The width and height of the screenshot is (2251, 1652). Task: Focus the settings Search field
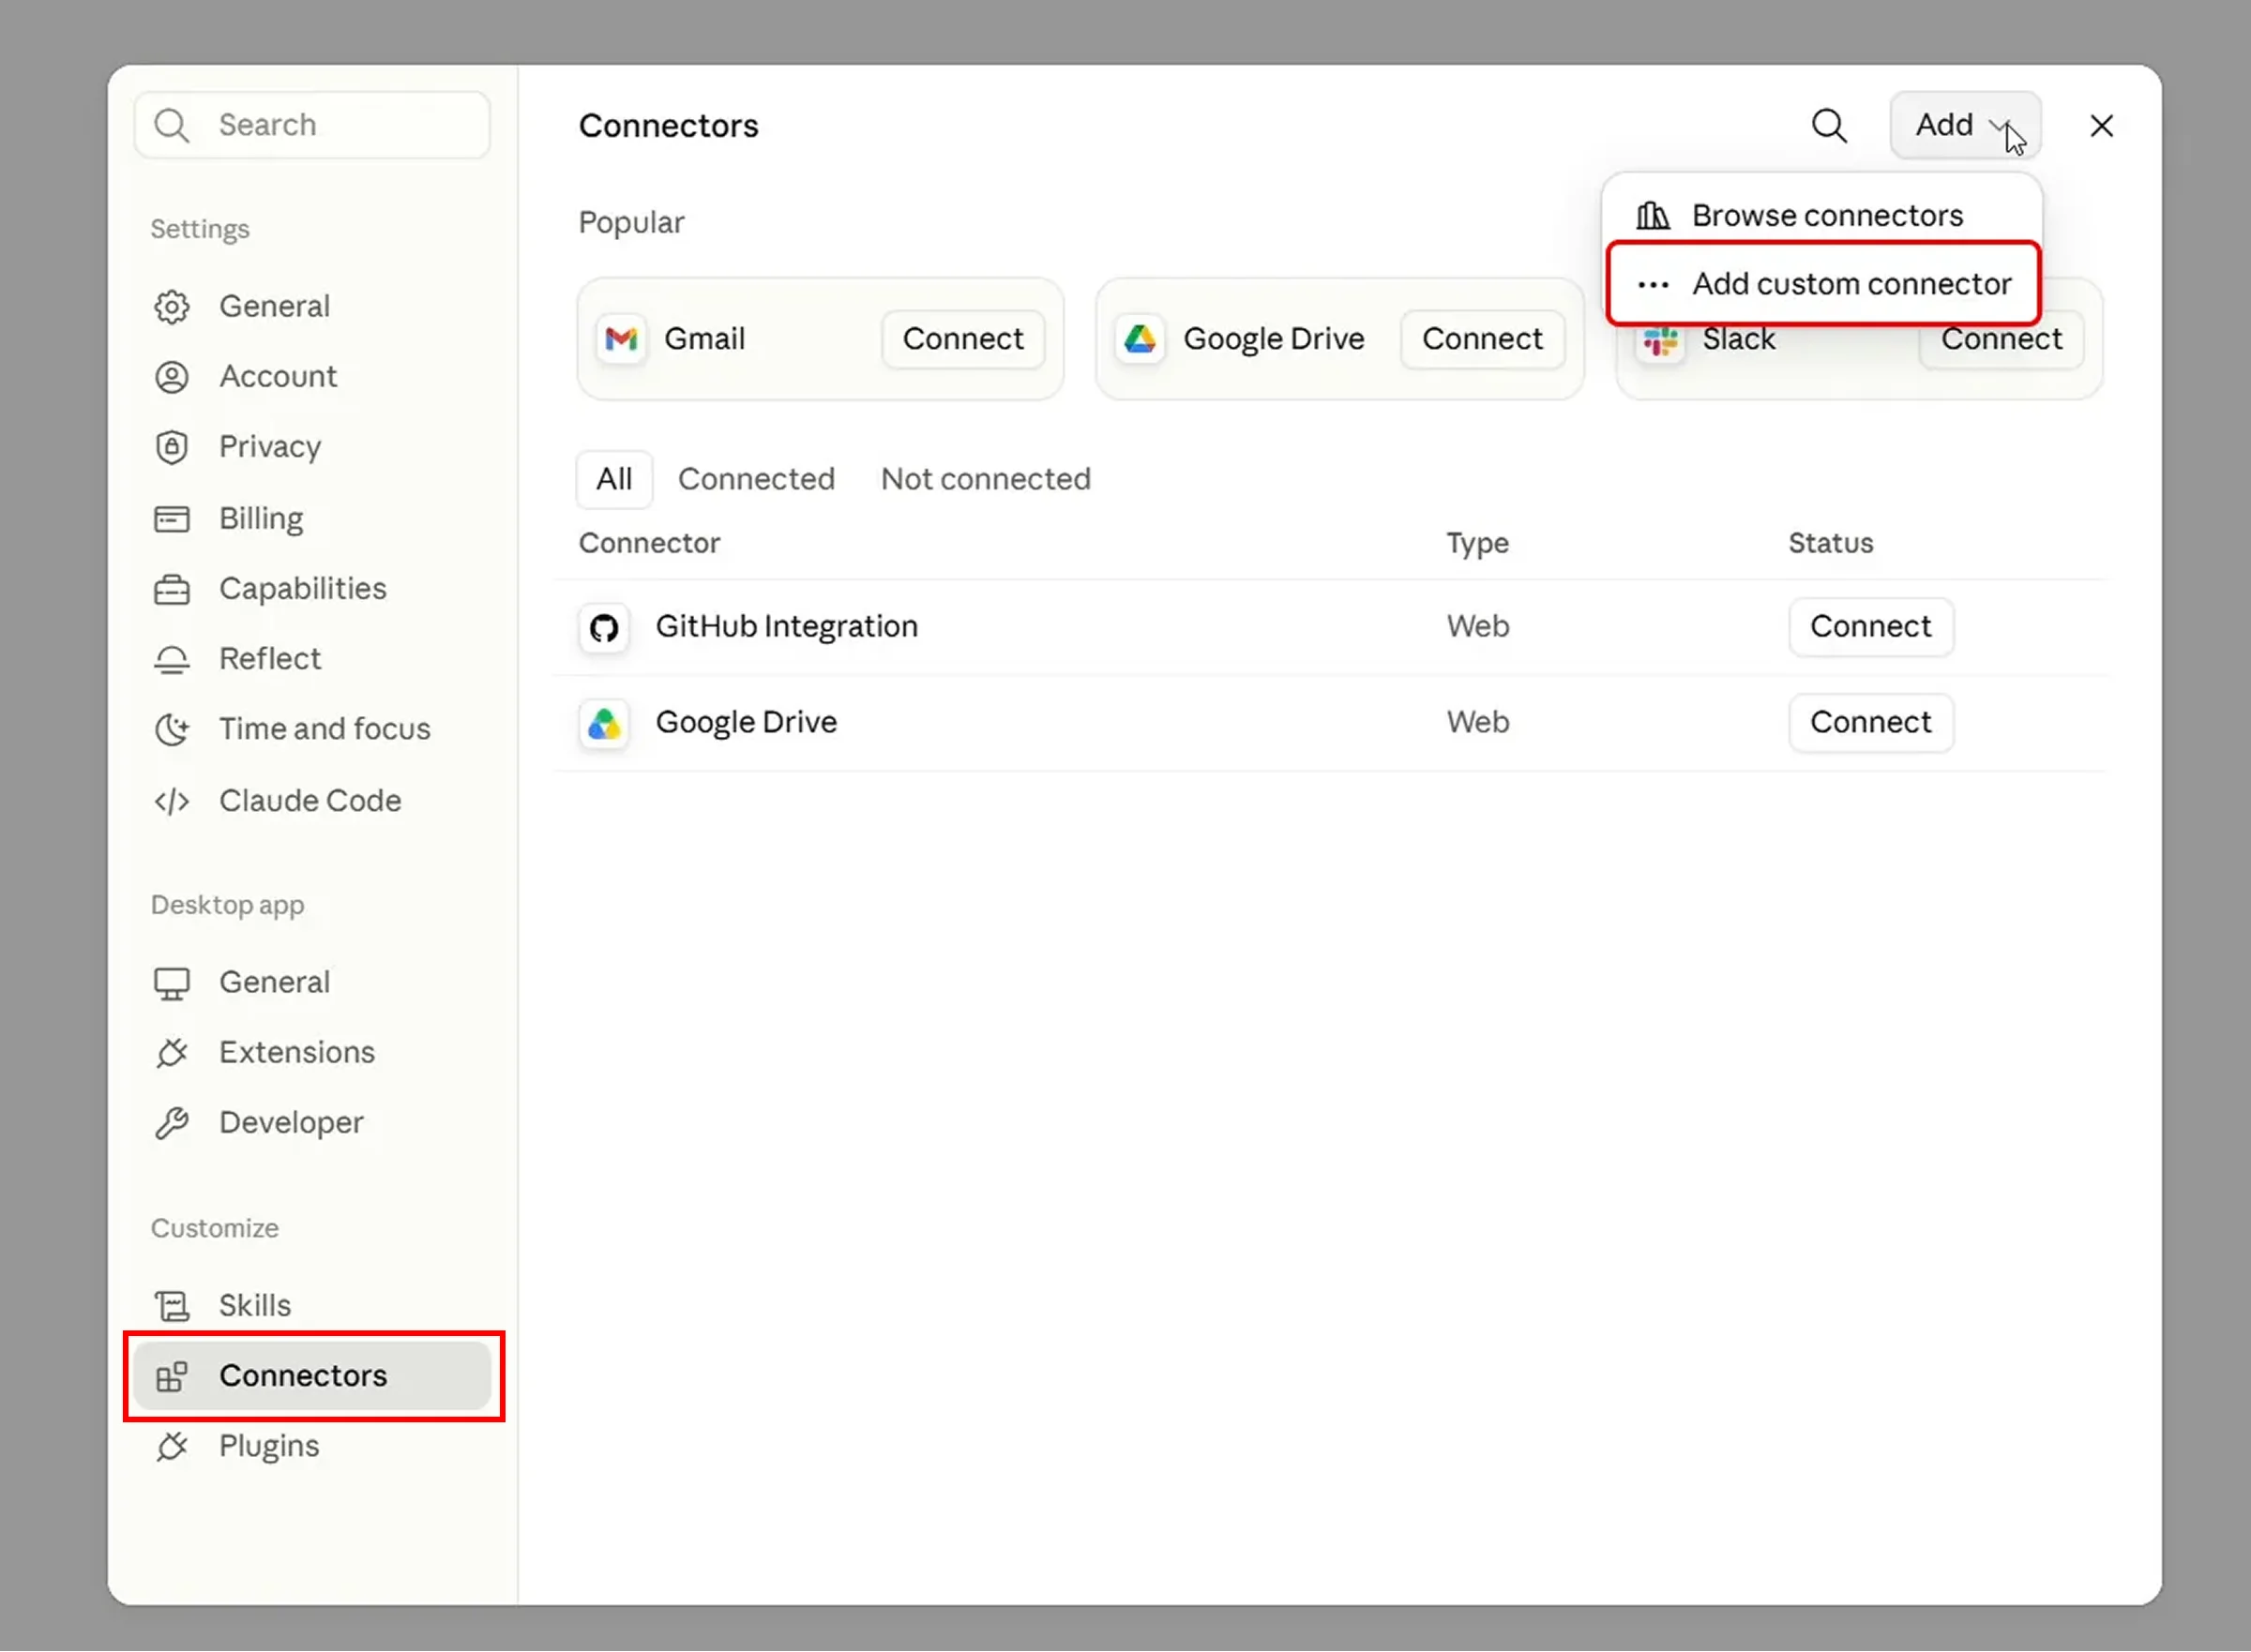(312, 125)
